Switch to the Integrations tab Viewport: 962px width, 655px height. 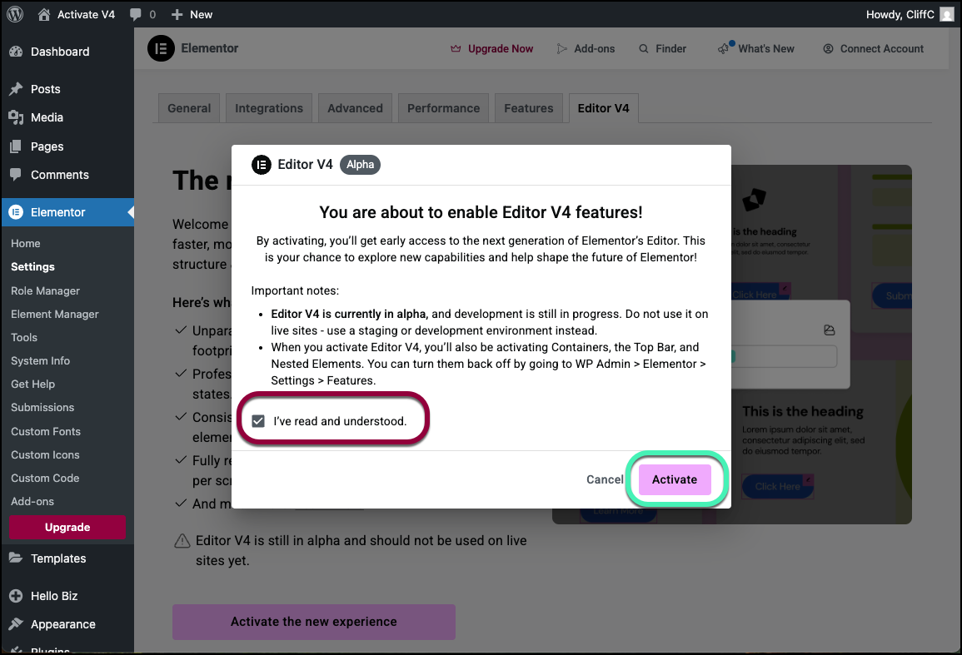[268, 108]
